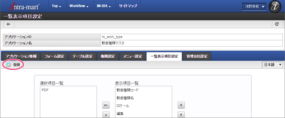Switch to the 管理会社設定 tab
285x118 pixels.
tap(197, 56)
